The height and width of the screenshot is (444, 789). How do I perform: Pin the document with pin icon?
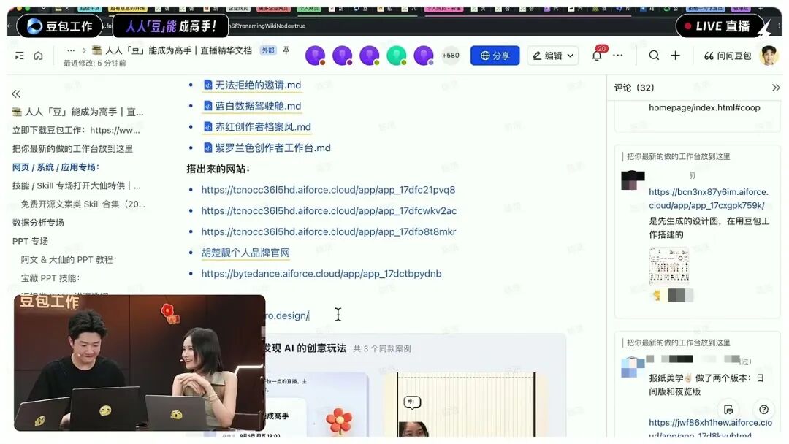[x=286, y=50]
